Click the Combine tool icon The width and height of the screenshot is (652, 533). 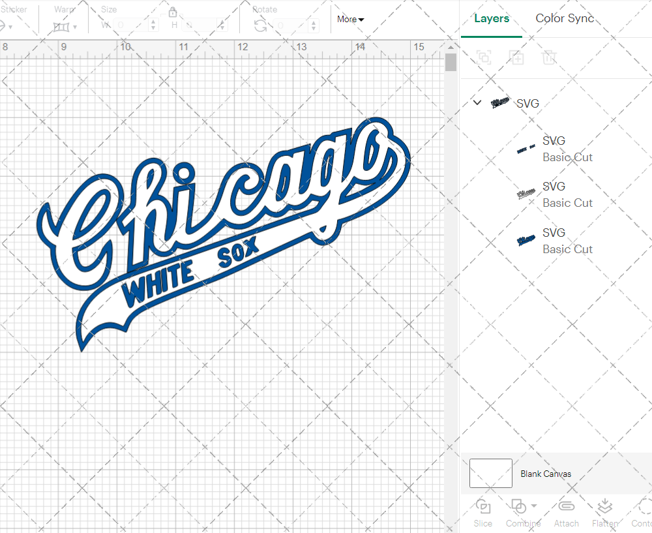[518, 506]
